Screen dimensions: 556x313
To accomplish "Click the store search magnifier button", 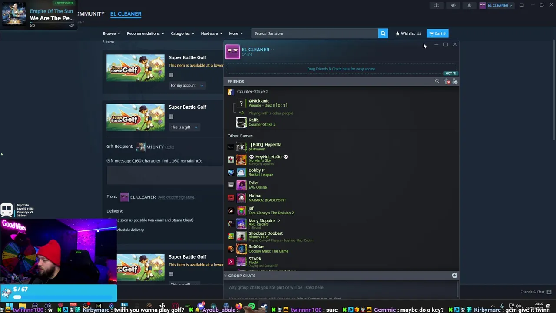I will click(383, 33).
